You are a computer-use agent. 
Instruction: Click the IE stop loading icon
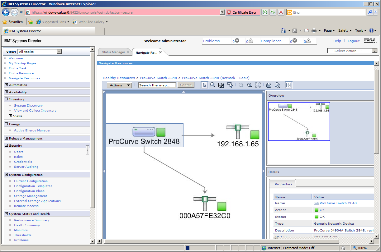(x=281, y=12)
